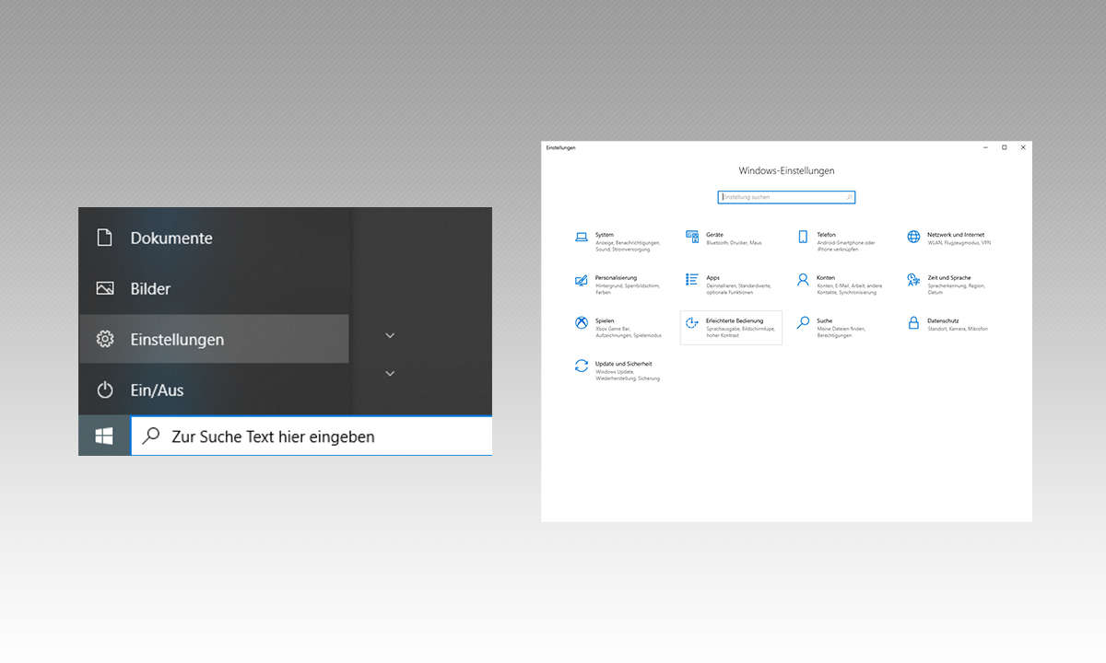Image resolution: width=1106 pixels, height=663 pixels.
Task: Open the Erleichterte Bedienung icon
Action: tap(692, 323)
